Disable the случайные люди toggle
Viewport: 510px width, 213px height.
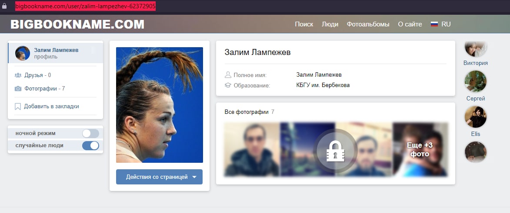pos(90,145)
